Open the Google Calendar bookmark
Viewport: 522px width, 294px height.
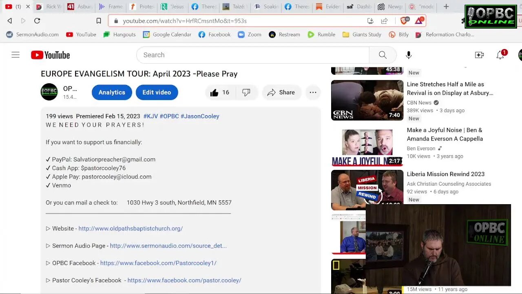(x=167, y=35)
